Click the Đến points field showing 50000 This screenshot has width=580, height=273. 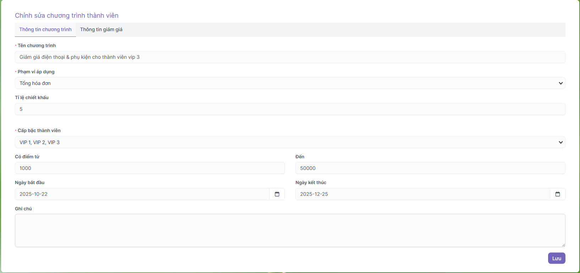(x=430, y=168)
